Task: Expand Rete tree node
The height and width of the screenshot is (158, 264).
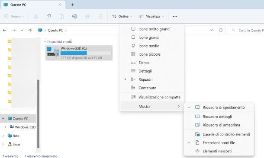Action: click(3, 136)
